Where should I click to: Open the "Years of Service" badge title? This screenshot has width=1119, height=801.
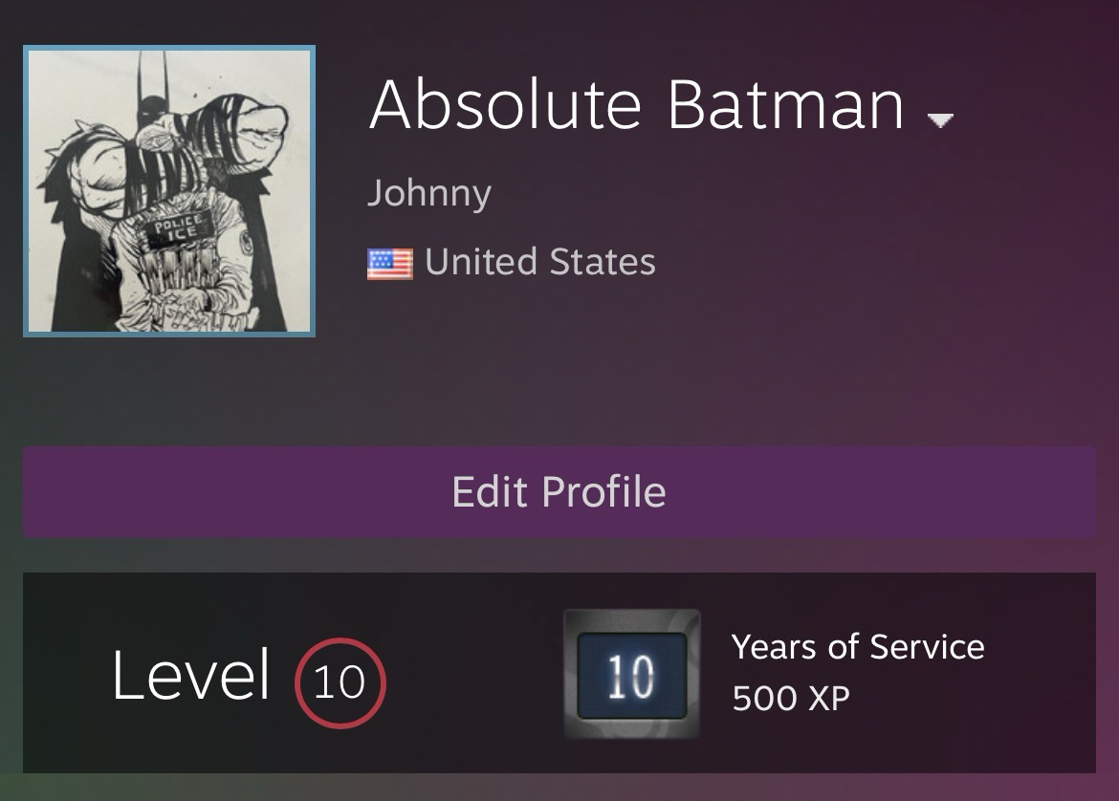point(858,647)
